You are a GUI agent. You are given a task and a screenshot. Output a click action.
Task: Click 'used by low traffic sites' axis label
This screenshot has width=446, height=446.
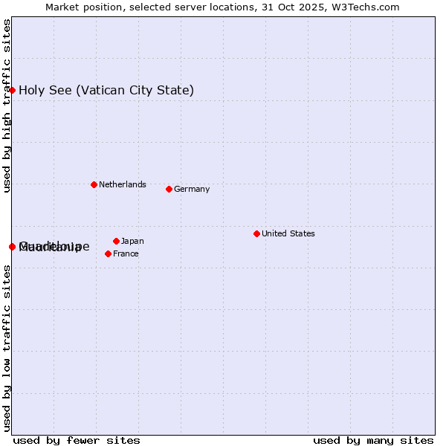(7, 348)
